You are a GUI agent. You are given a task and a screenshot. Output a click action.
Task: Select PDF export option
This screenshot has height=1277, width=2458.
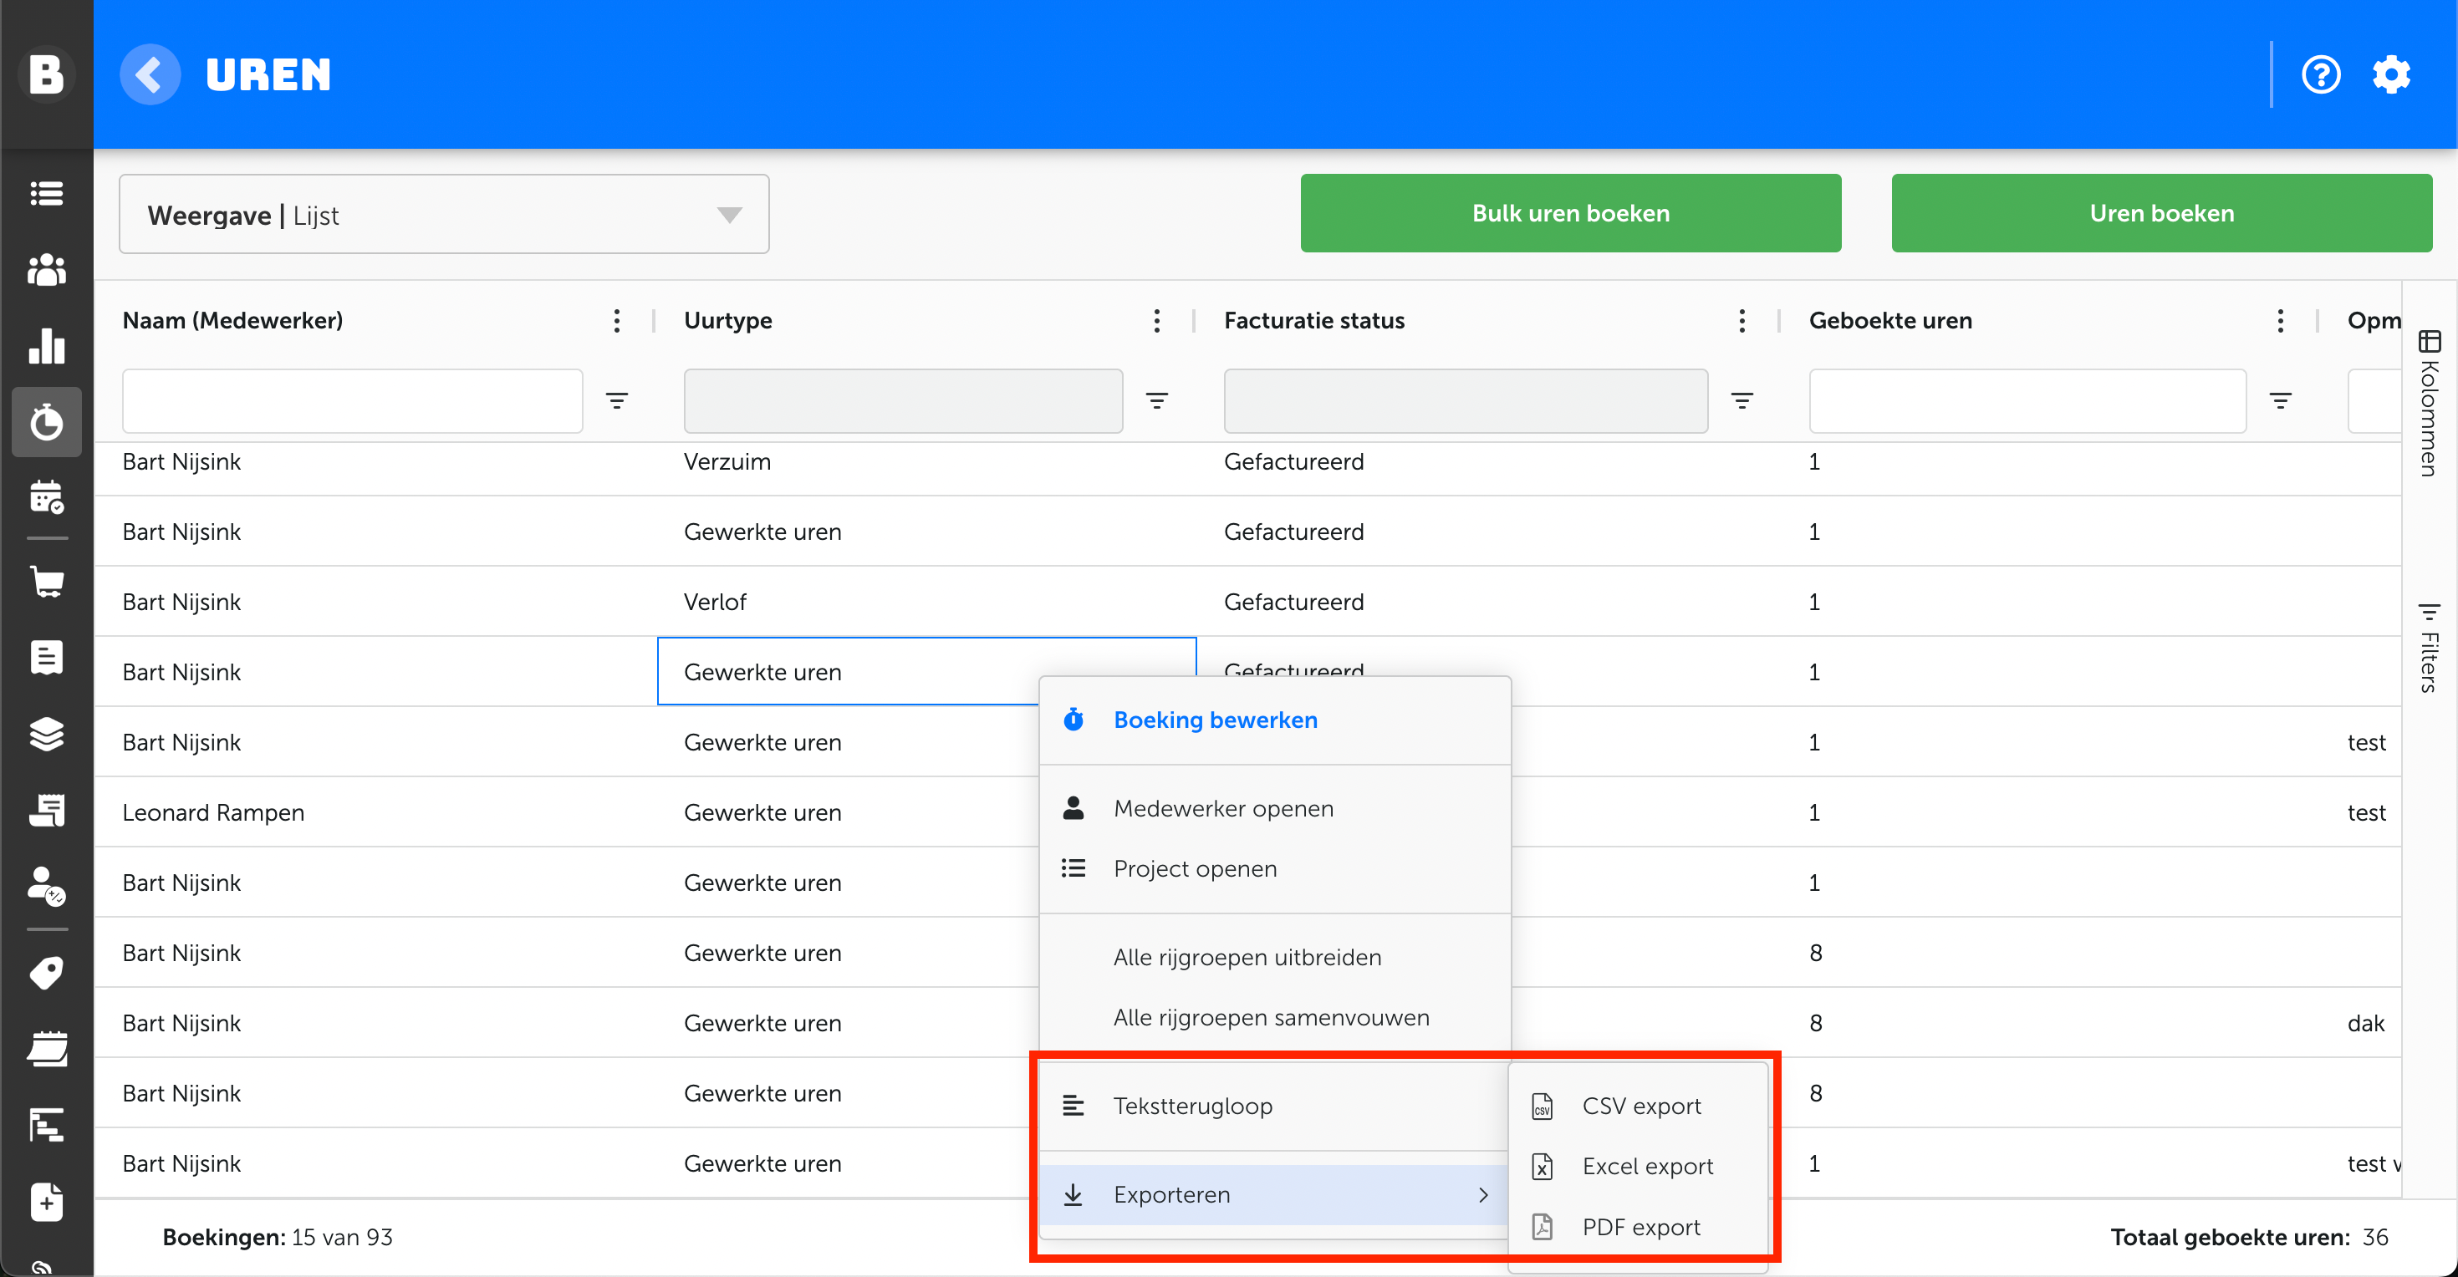[x=1639, y=1228]
